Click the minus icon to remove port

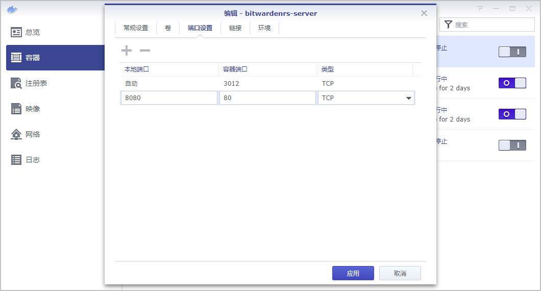(x=145, y=50)
